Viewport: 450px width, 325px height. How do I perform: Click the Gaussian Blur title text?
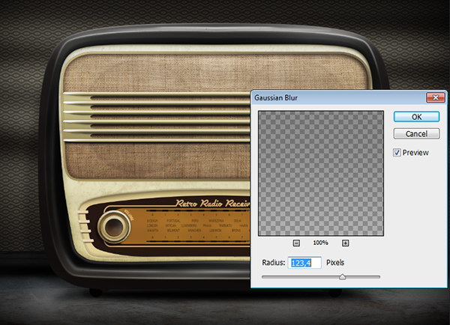pyautogui.click(x=276, y=98)
